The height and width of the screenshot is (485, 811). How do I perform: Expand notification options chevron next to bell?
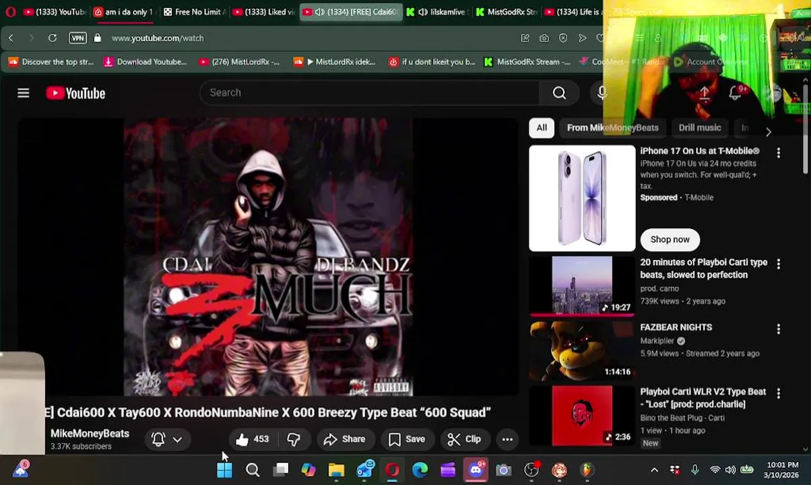(177, 439)
